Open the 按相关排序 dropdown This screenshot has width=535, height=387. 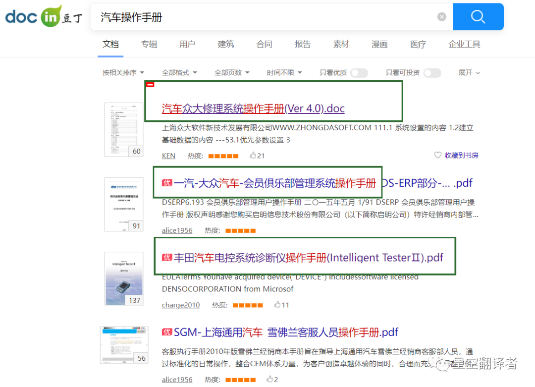coord(123,72)
